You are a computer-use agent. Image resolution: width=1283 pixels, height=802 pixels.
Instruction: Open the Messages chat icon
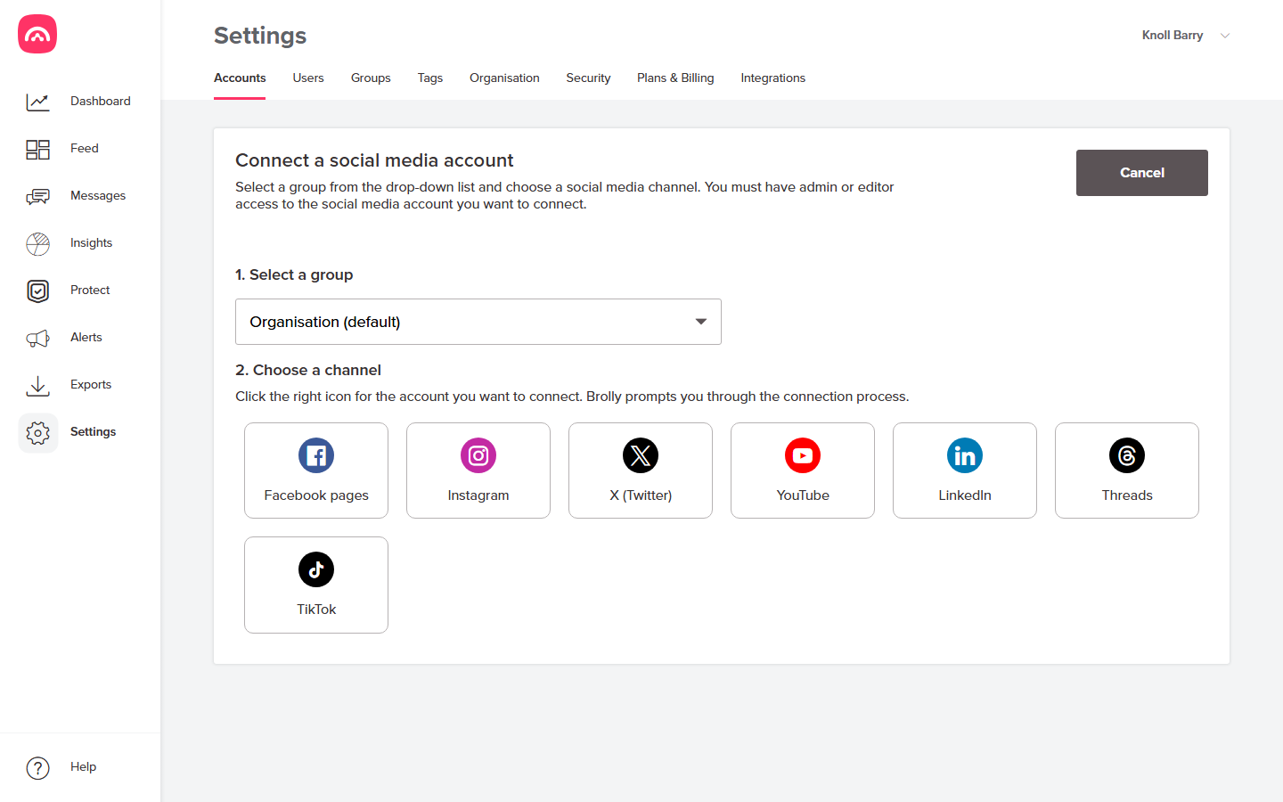pos(37,196)
